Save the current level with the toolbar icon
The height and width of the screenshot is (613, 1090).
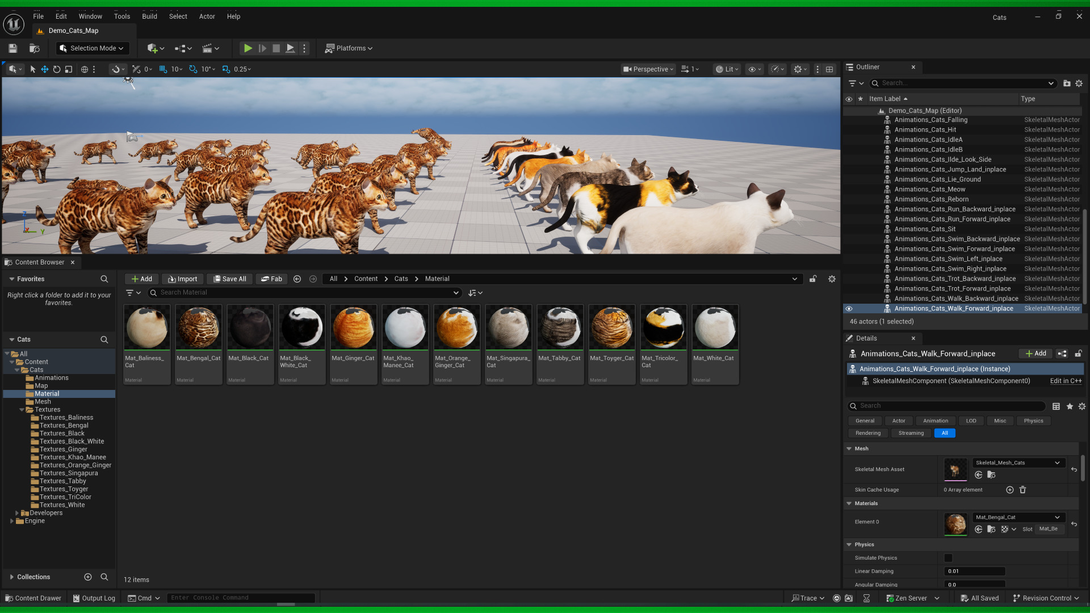12,48
